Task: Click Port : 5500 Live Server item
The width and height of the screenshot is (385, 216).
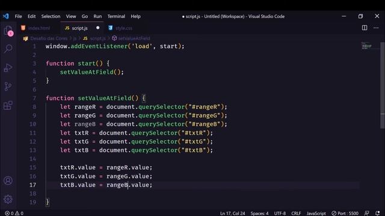Action: (345, 214)
